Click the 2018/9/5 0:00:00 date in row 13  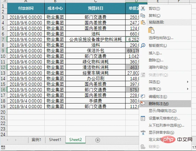coord(26,73)
